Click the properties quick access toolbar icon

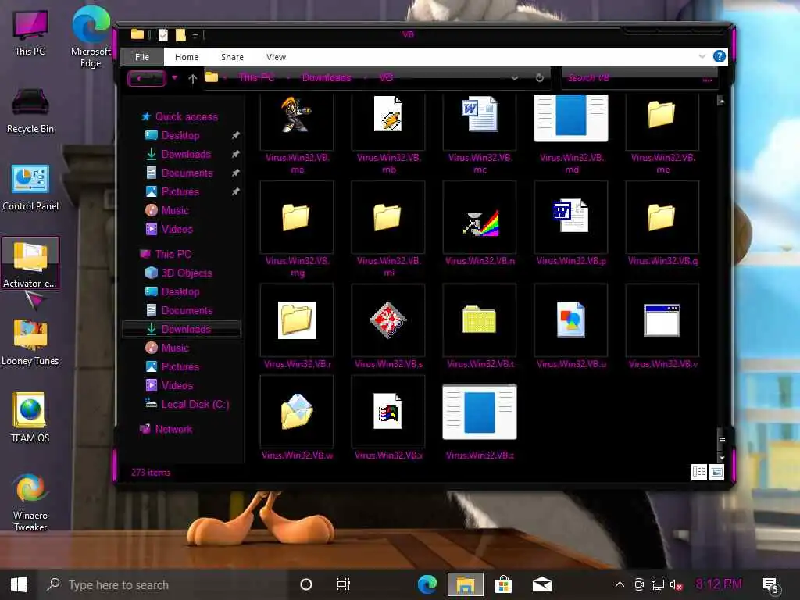click(x=163, y=34)
